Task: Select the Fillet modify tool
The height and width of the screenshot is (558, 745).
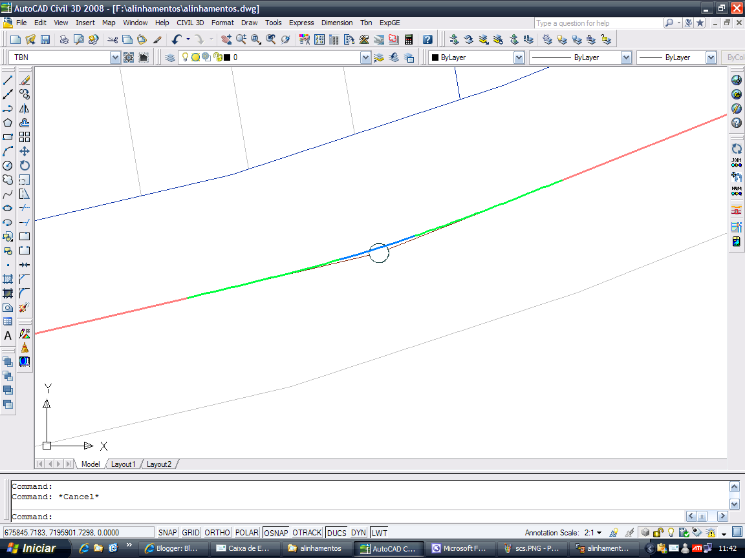Action: (x=25, y=293)
